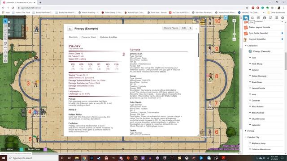This screenshot has height=161, width=287.
Task: Open a new browser tab
Action: tap(40, 3)
